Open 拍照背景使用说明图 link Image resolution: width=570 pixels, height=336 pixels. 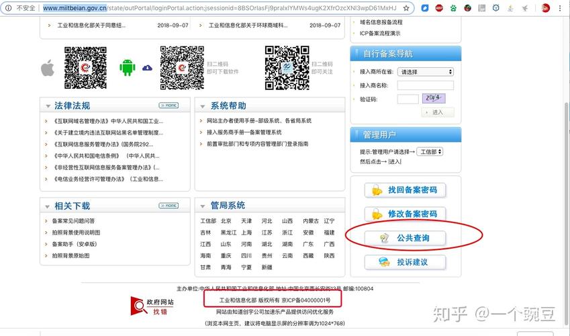[76, 233]
